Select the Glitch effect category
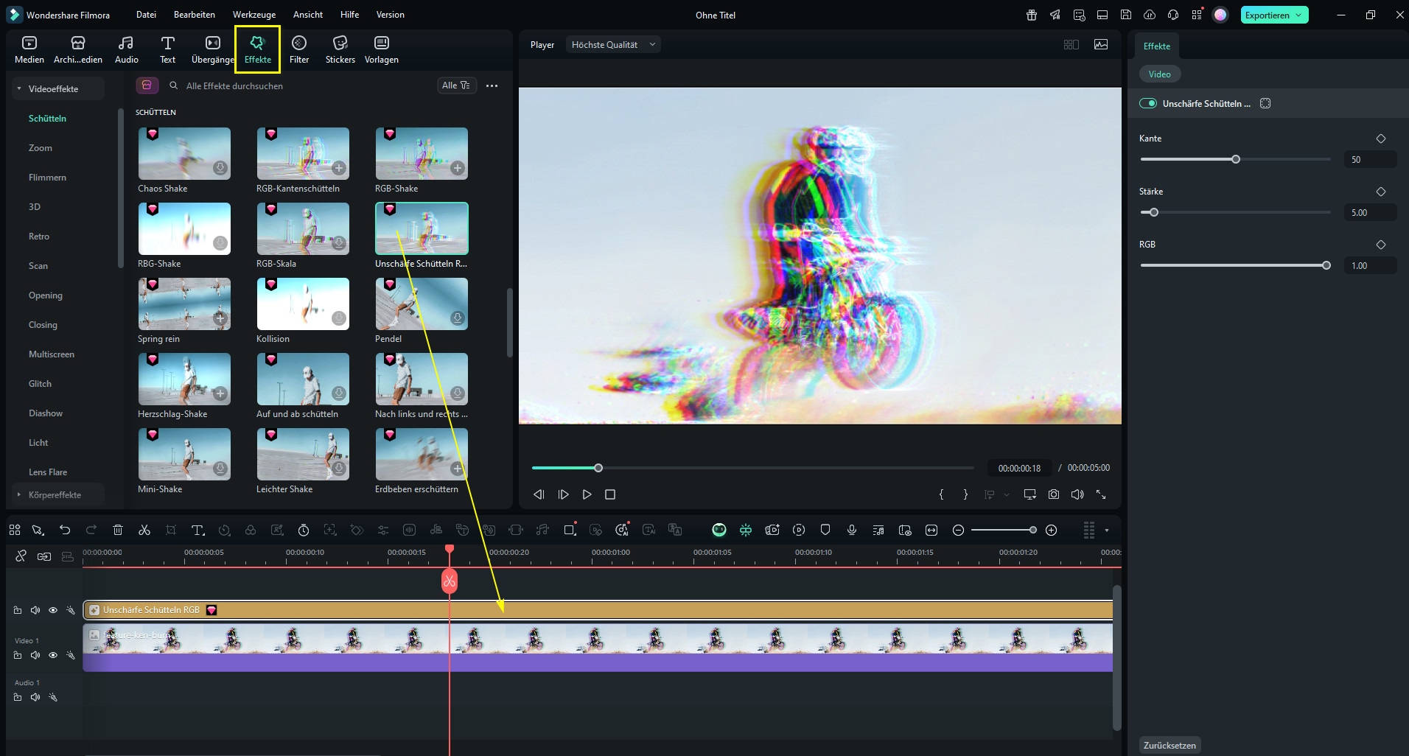1409x756 pixels. pyautogui.click(x=41, y=383)
